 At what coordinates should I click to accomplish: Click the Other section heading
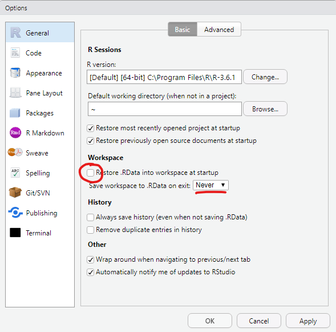coord(97,245)
